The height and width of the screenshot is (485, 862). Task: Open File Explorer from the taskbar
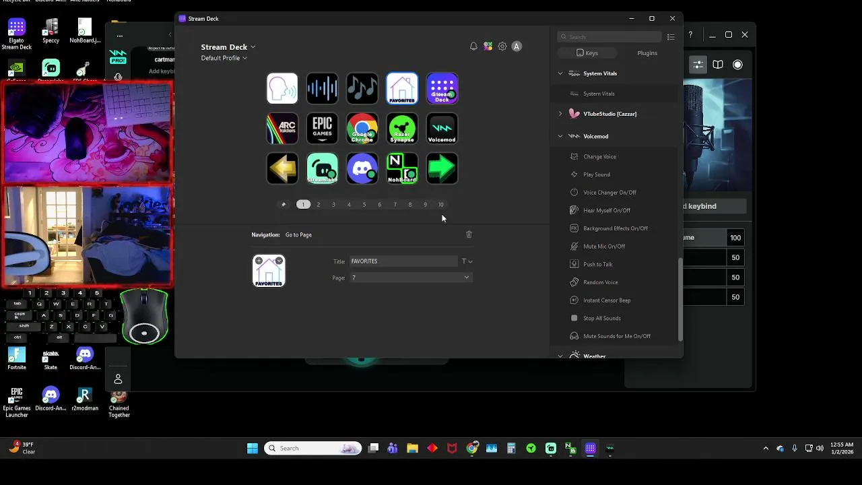[x=412, y=449]
